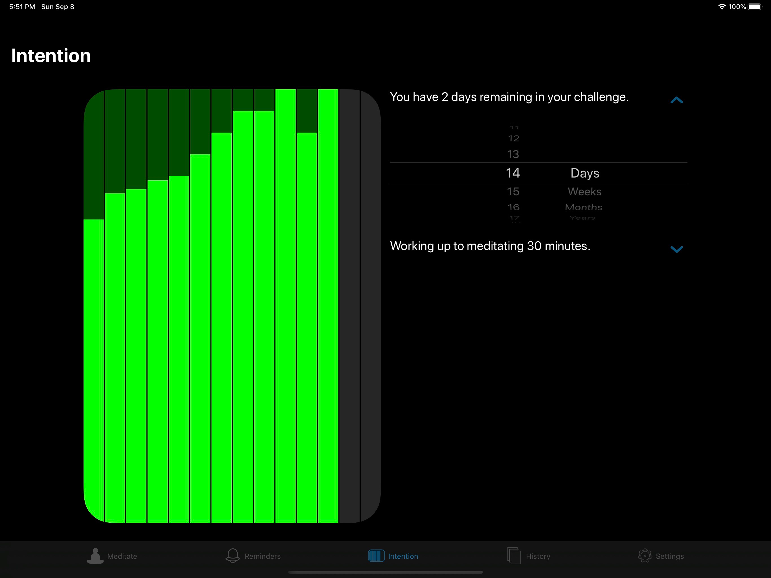Open the Settings gear icon

(x=645, y=556)
